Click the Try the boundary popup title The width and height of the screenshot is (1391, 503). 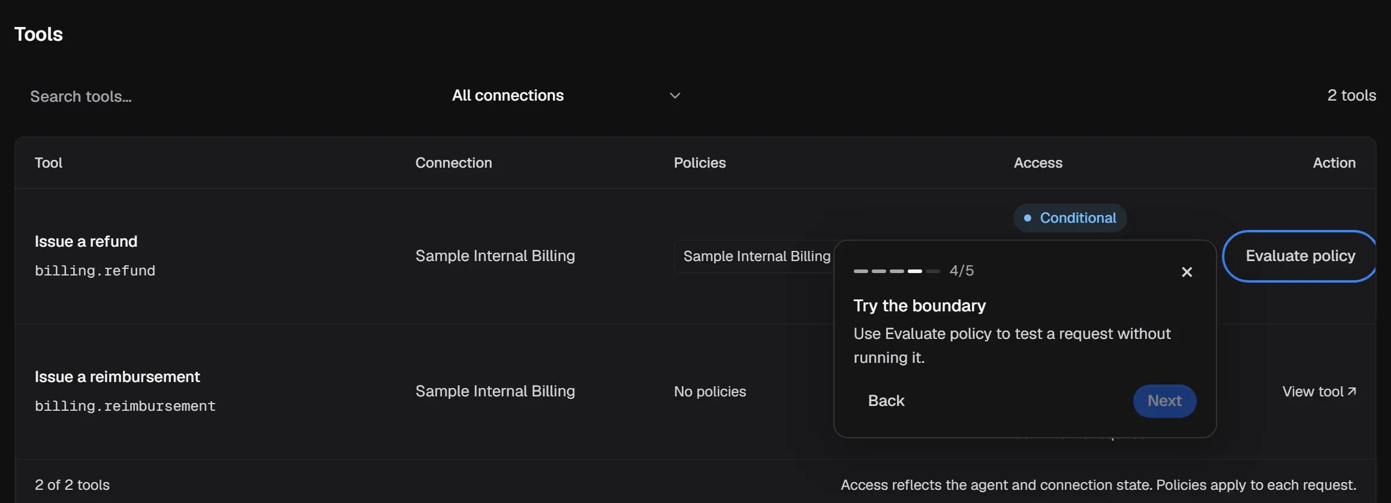[x=920, y=306]
